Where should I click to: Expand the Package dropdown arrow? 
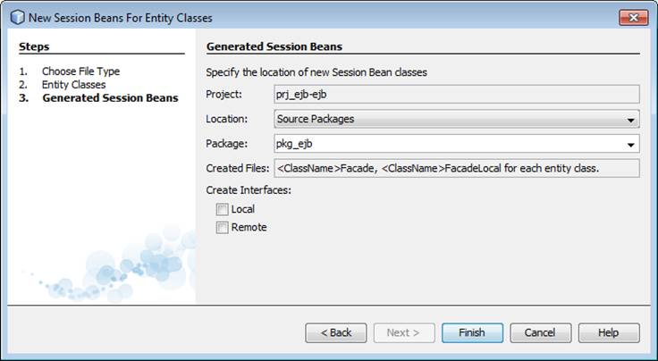631,143
